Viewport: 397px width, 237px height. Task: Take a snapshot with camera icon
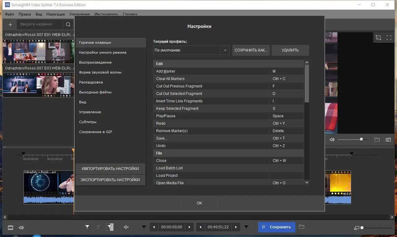(388, 140)
